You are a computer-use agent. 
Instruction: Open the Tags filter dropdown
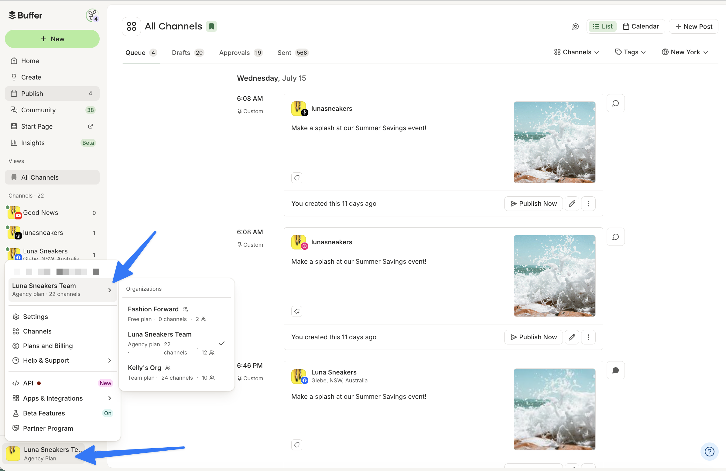point(630,52)
